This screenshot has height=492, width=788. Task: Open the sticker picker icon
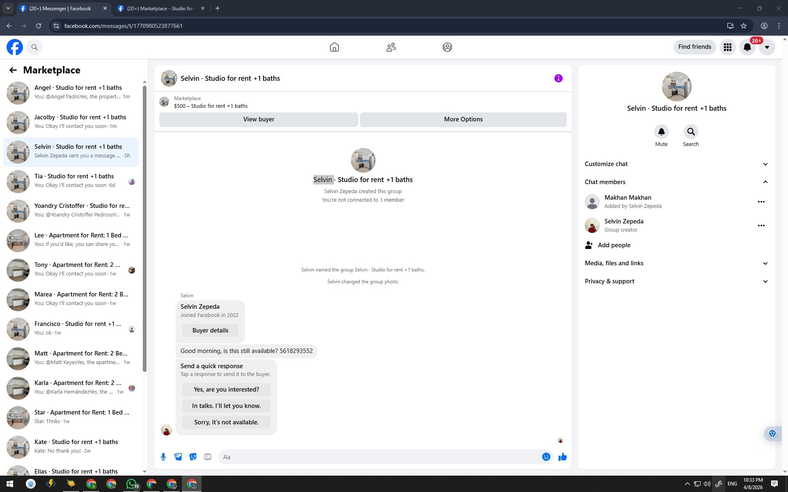[193, 457]
